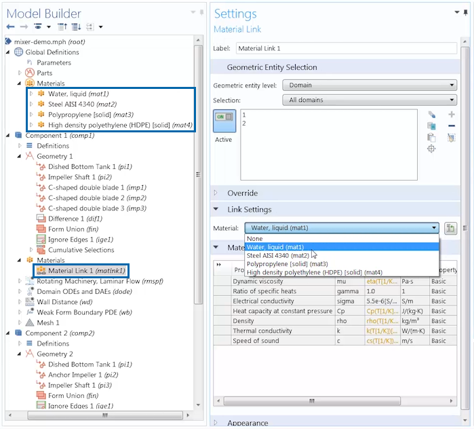Select the Mesh 1 node icon

(29, 322)
